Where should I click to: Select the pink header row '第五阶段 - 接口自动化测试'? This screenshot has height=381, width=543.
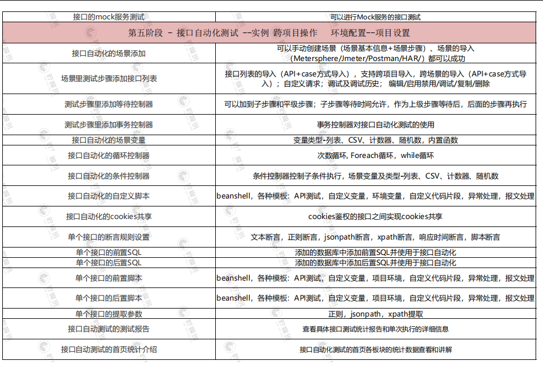[x=270, y=33]
